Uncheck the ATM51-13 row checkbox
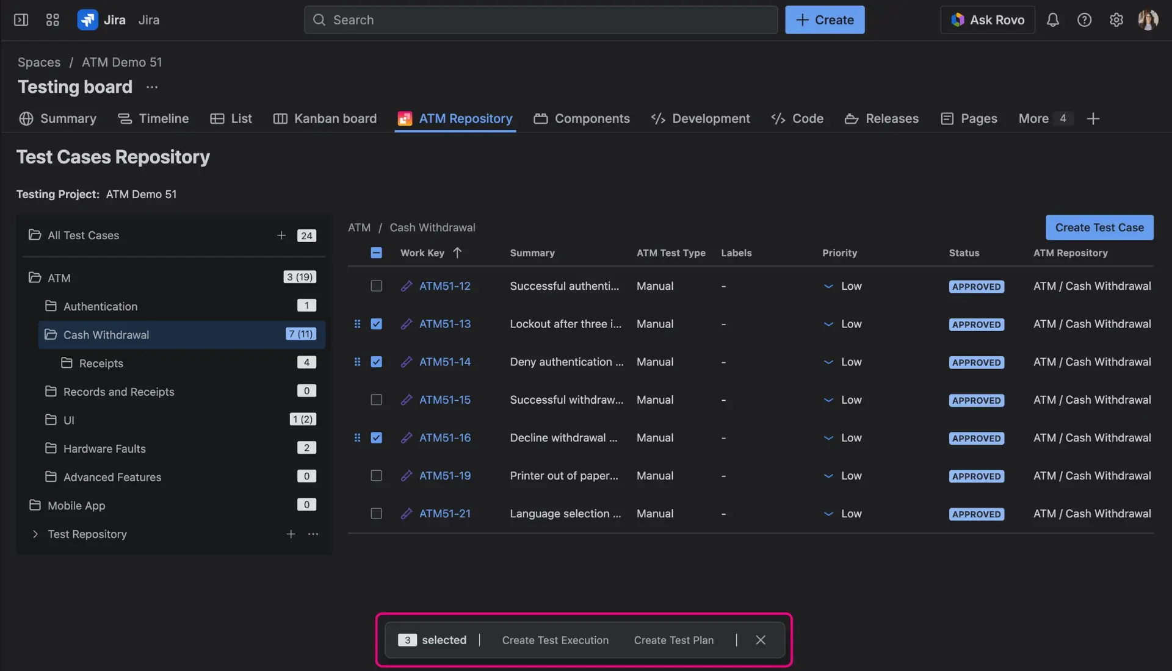Screen dimensions: 1172x671 [x=376, y=324]
